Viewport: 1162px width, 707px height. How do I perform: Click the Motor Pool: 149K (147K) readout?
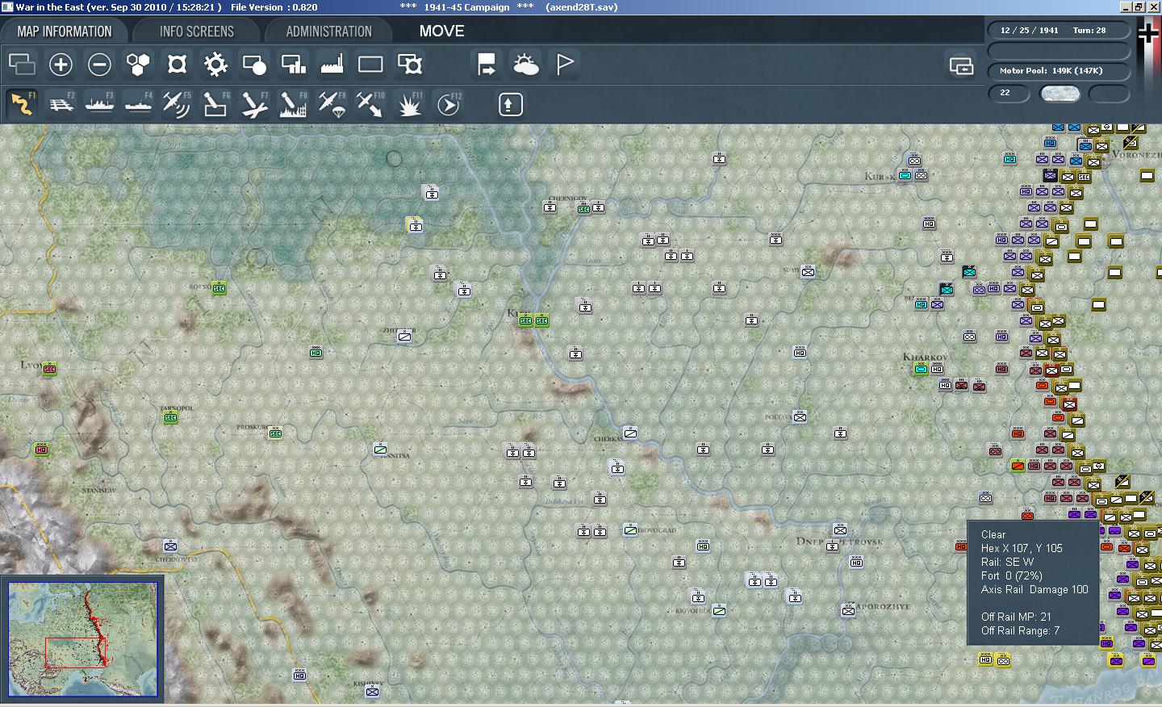point(1051,71)
